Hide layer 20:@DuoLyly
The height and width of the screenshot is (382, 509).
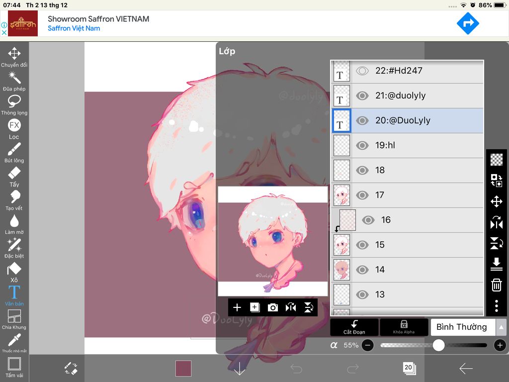pyautogui.click(x=362, y=120)
